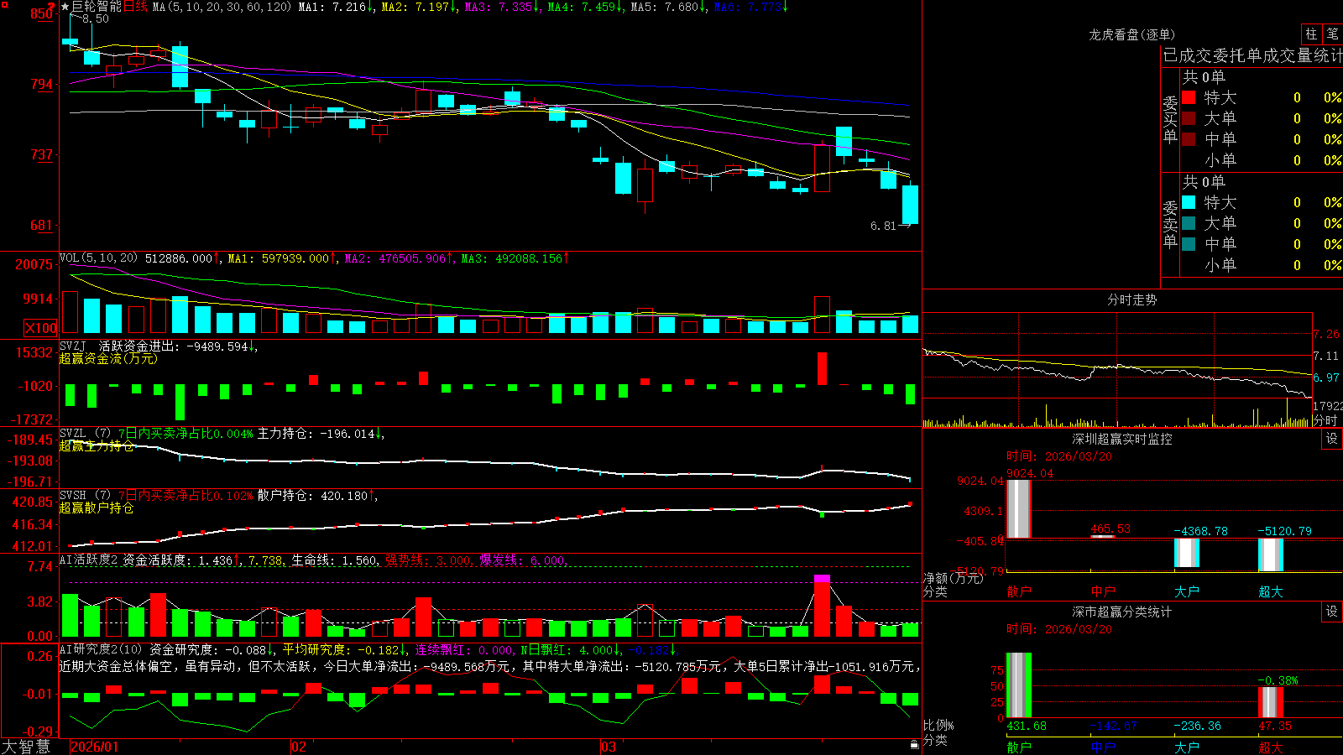Click the star favorite icon before 巨轮智能

click(65, 7)
